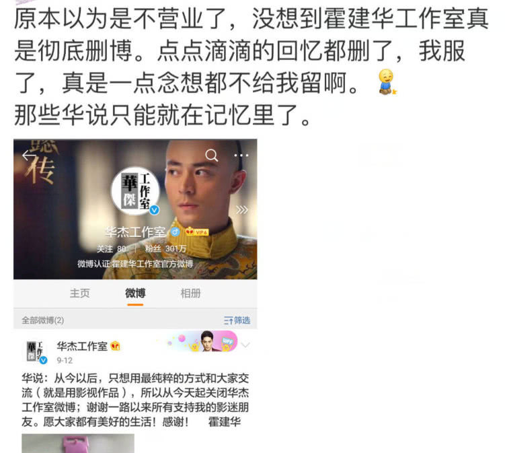The image size is (505, 453).
Task: Open the 相册 tab
Action: coord(191,293)
